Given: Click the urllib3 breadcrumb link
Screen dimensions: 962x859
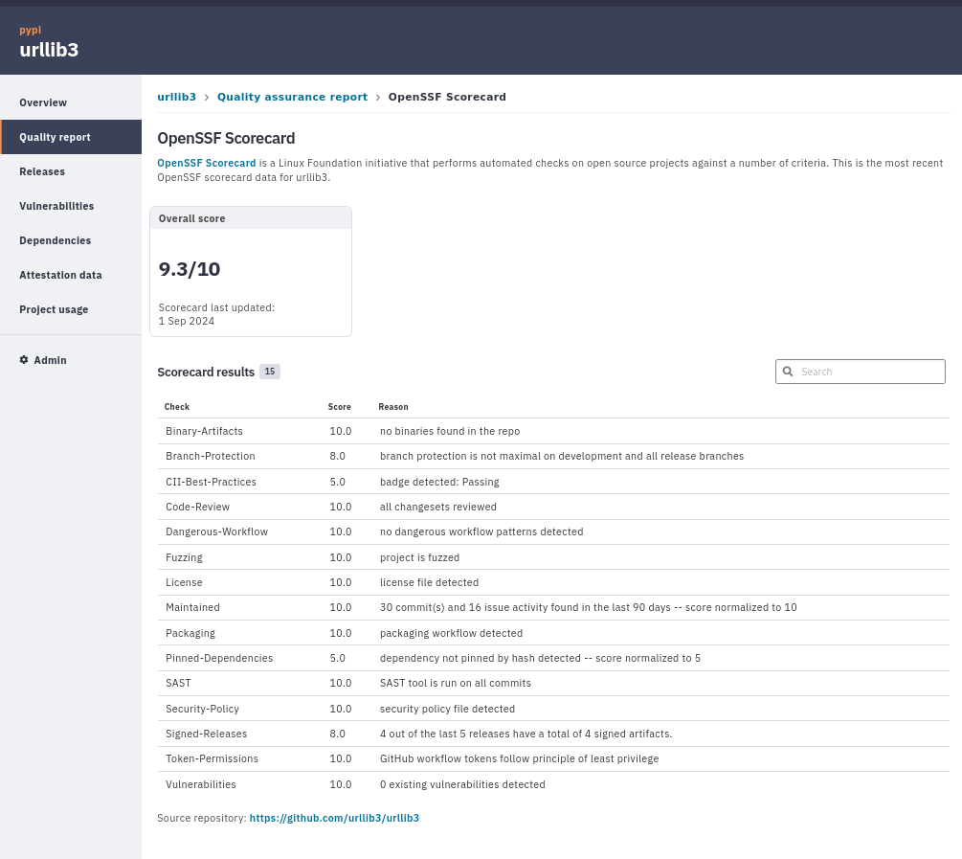Looking at the screenshot, I should (x=177, y=97).
